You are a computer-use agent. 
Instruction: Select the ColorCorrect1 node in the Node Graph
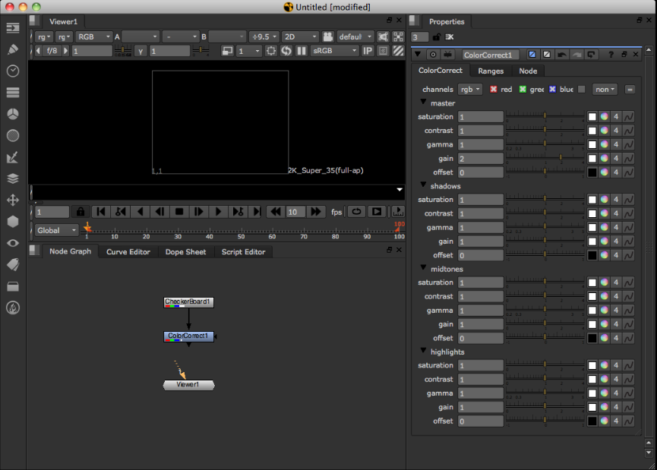coord(188,336)
